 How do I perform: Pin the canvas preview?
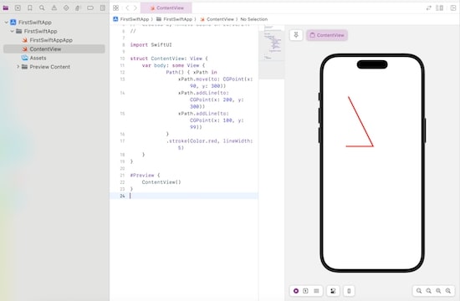pos(296,35)
